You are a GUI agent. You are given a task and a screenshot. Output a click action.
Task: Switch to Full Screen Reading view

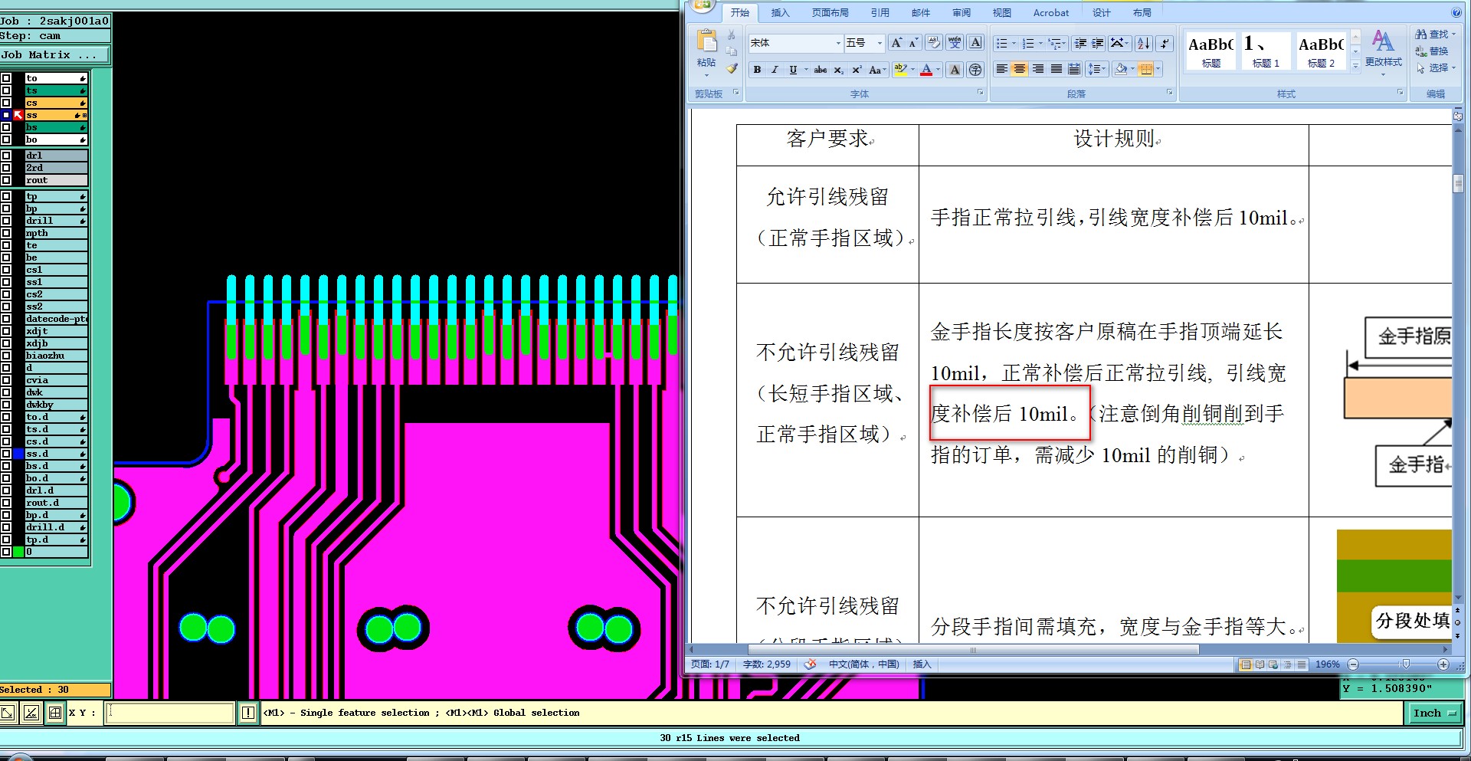click(x=1260, y=664)
